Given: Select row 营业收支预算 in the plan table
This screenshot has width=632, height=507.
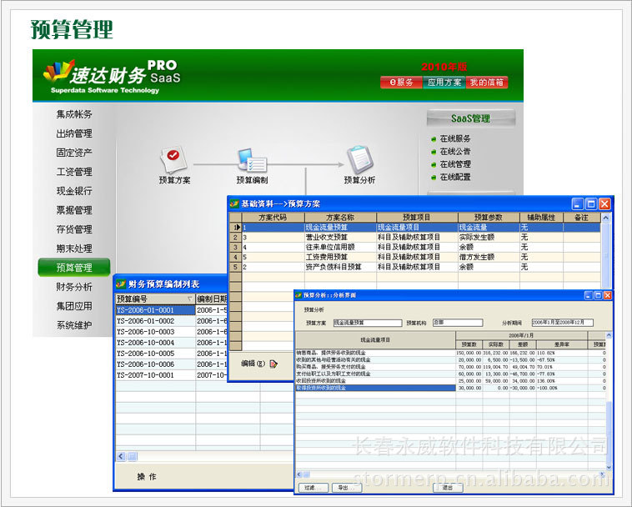Looking at the screenshot, I should point(421,238).
